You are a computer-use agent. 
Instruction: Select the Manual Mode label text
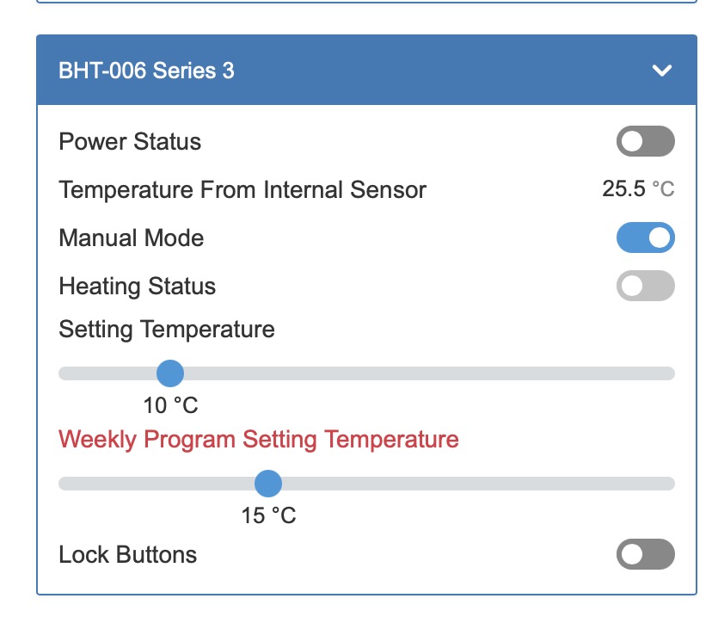(132, 237)
